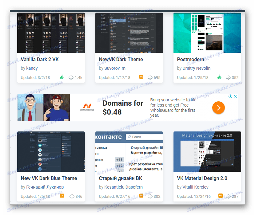Click download cloud icon next to 1.4k
The height and width of the screenshot is (215, 255).
pyautogui.click(x=71, y=78)
